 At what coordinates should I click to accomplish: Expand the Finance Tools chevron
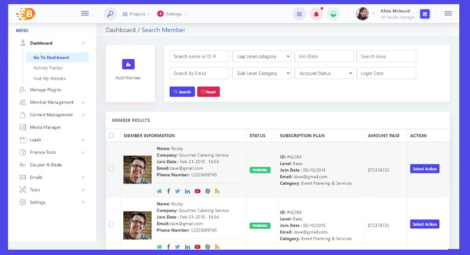tap(83, 153)
